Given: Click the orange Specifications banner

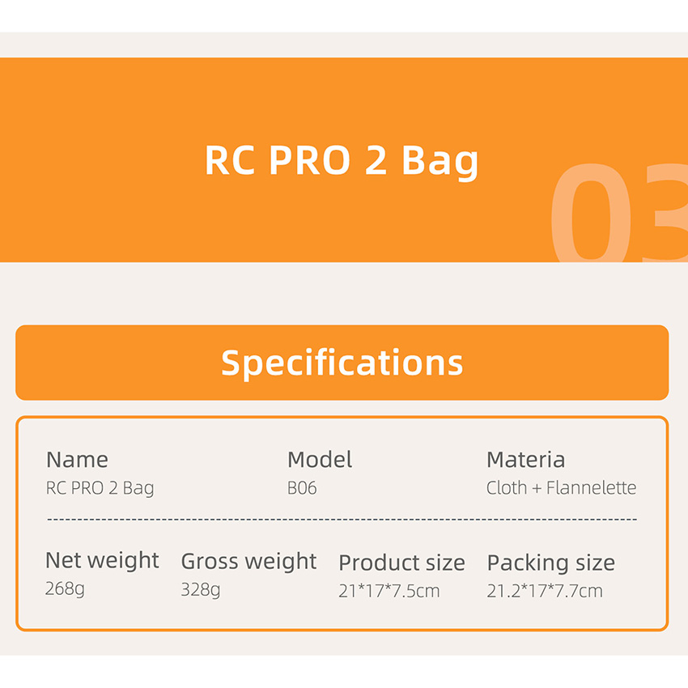Looking at the screenshot, I should [x=342, y=363].
